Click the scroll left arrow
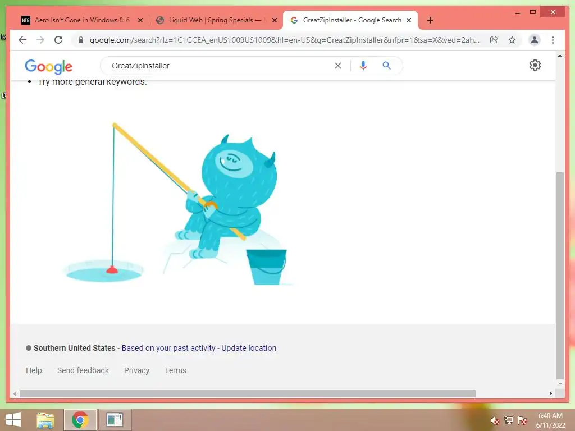This screenshot has width=575, height=431. click(x=15, y=393)
